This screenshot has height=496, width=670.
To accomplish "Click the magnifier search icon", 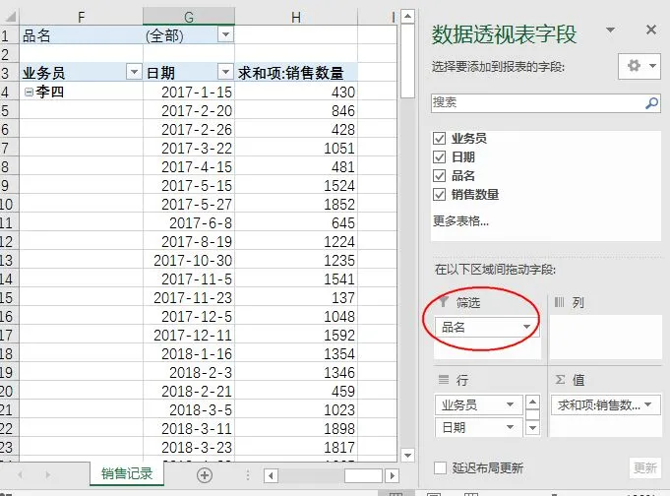I will (x=651, y=103).
